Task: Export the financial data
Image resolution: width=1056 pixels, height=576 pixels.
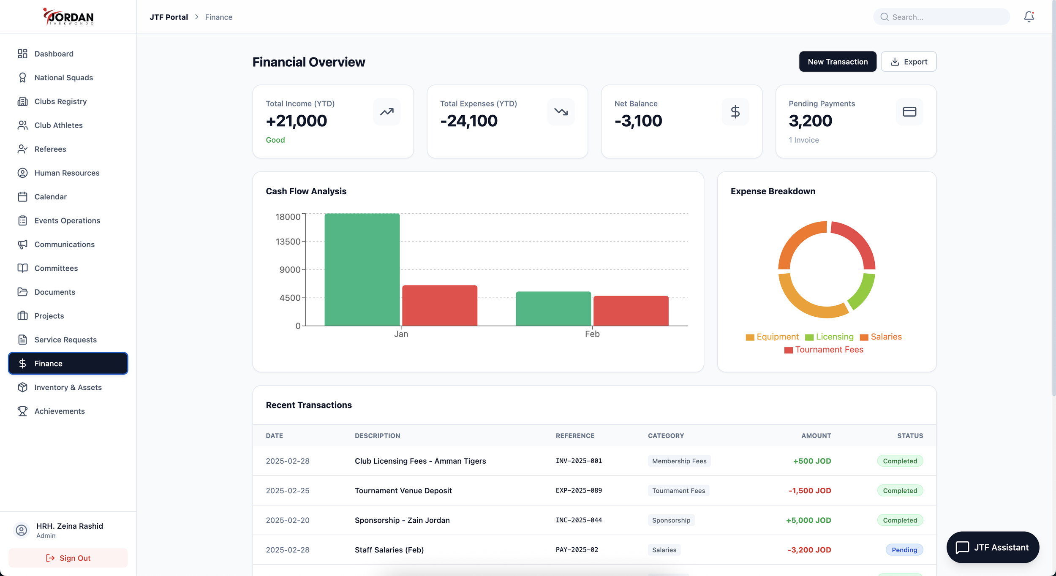Action: coord(908,62)
